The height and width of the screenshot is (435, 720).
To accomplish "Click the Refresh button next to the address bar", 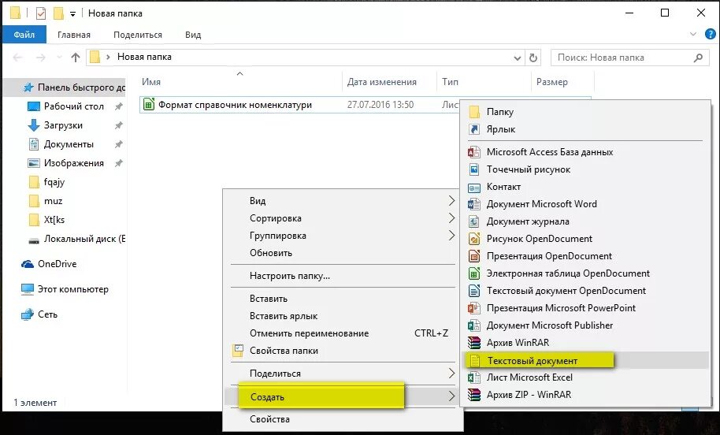I will pyautogui.click(x=533, y=58).
